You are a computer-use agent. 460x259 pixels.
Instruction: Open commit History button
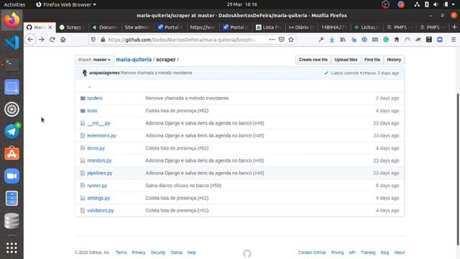394,60
